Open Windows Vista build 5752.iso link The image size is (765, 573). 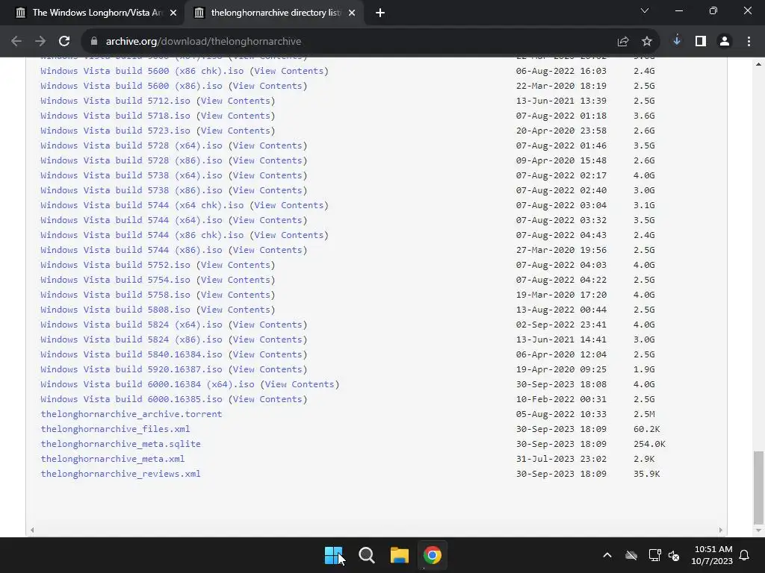115,265
